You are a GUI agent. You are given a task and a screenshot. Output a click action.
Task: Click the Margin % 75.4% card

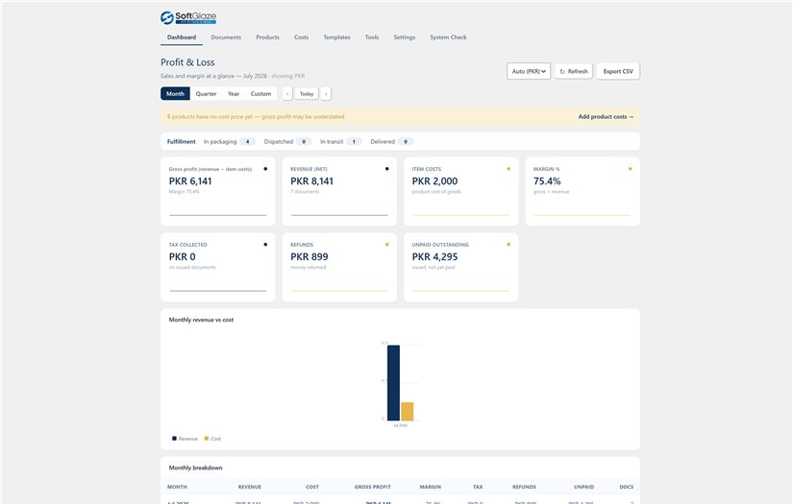click(582, 191)
